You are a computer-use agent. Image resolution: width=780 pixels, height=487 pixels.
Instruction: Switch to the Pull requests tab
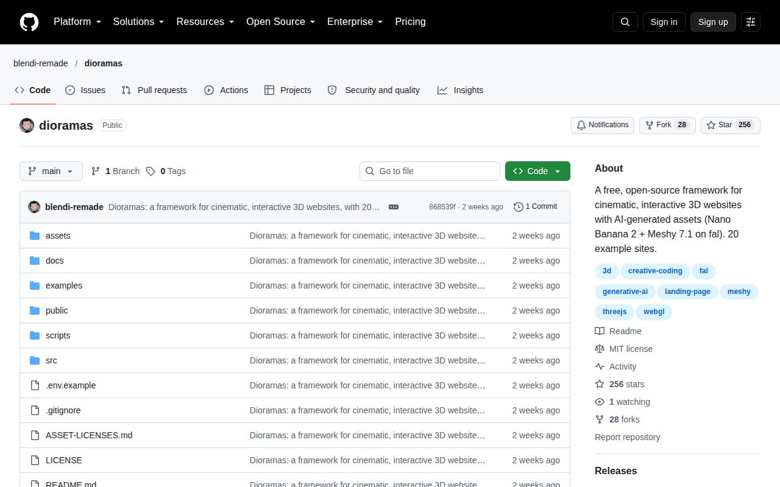click(x=154, y=90)
